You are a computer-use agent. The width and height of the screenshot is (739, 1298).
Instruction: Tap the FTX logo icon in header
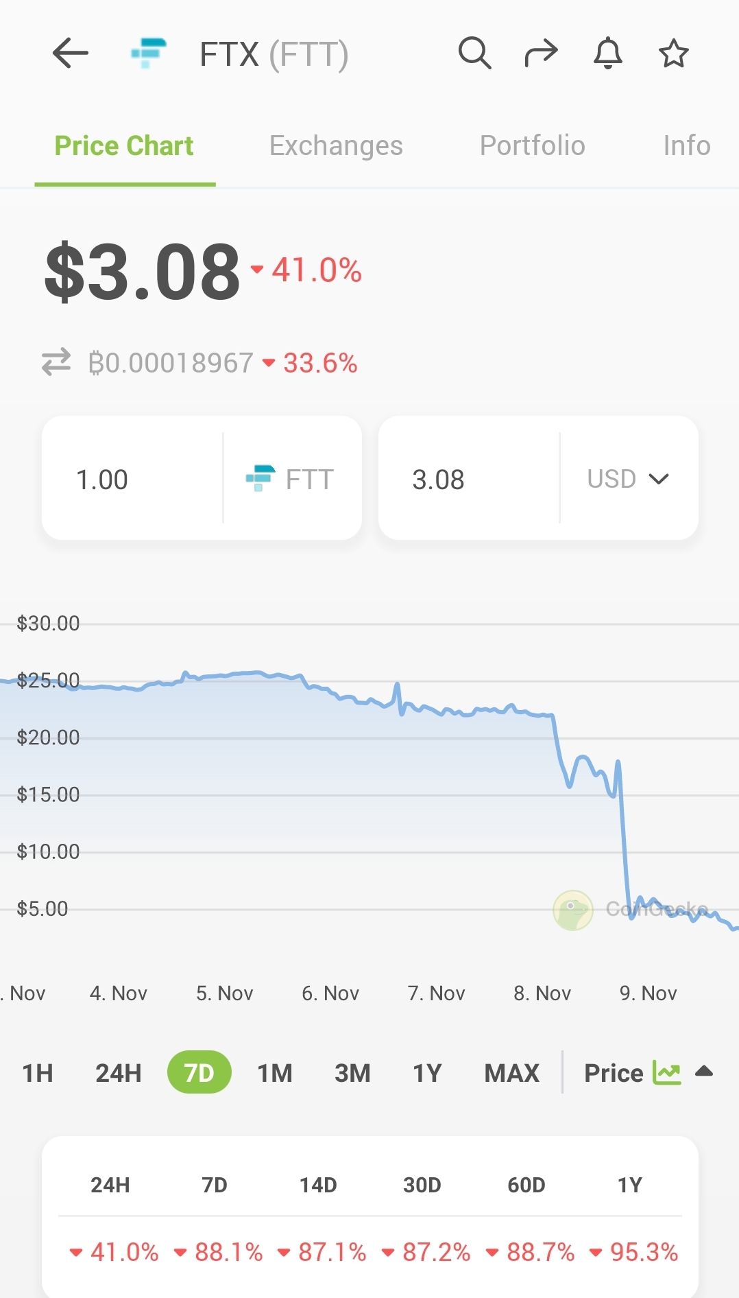click(x=149, y=54)
